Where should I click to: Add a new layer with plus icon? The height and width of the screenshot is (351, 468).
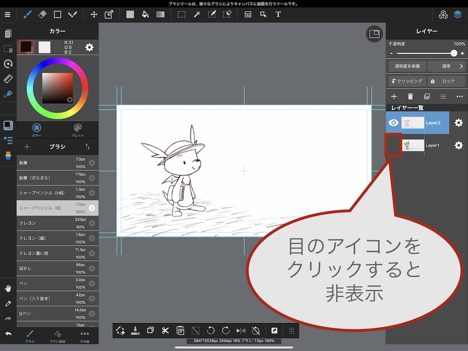pos(394,96)
